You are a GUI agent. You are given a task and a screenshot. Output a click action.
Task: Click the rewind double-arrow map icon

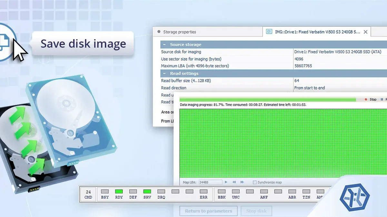(x=234, y=182)
